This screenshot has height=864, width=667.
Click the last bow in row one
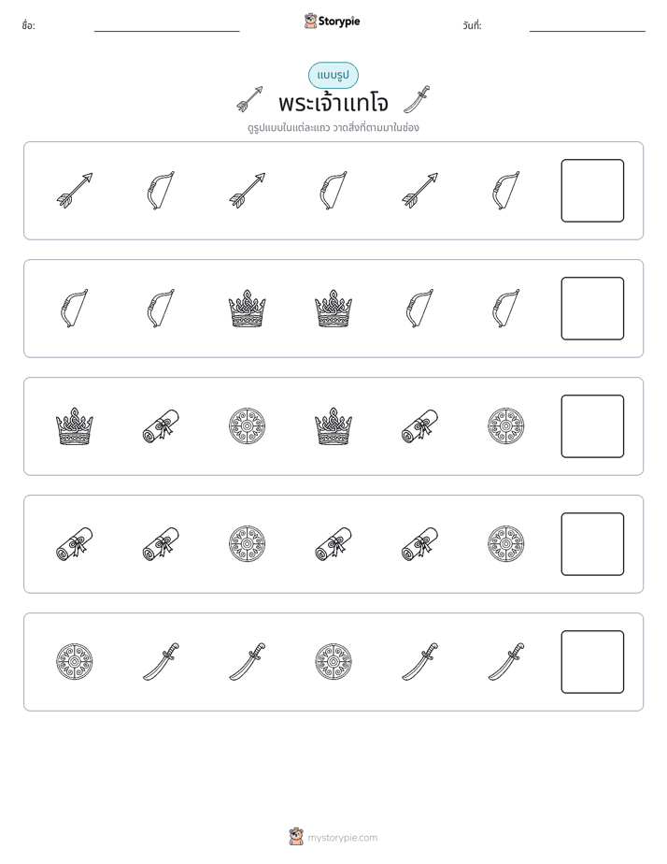505,191
